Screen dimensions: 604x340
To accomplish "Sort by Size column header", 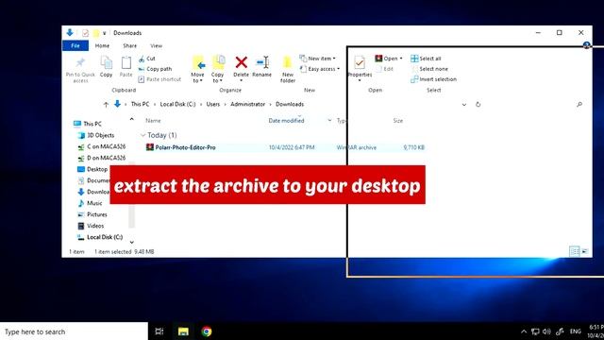I will (398, 121).
